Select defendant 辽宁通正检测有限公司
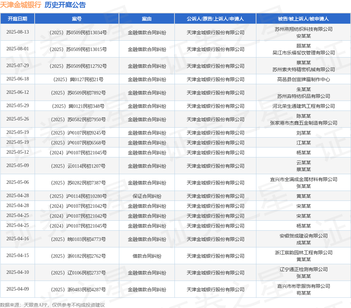Image resolution: width=351 pixels, height=308 pixels. (x=304, y=269)
